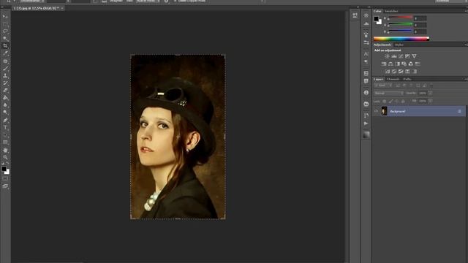Screen dimensions: 468x263
Task: Add an Exposure adjustment
Action: (408, 56)
